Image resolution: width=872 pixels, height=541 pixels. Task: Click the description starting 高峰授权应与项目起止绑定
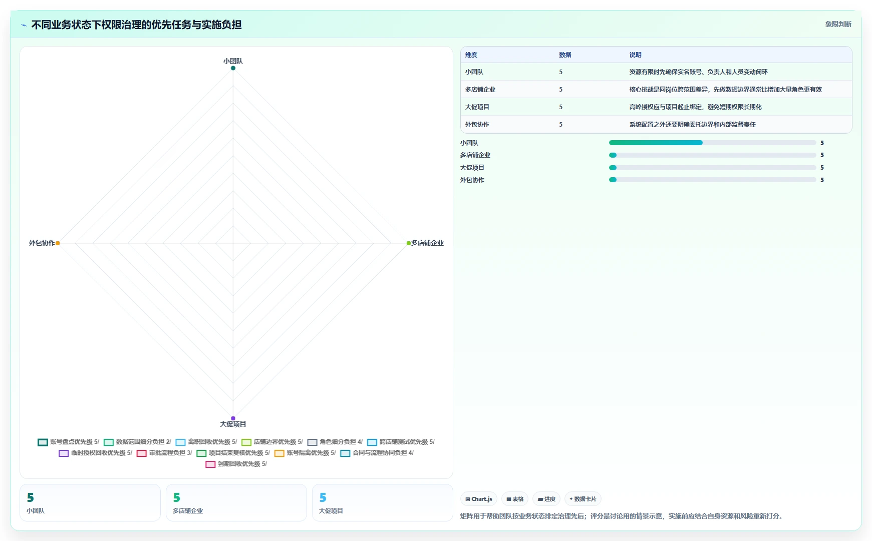(x=695, y=107)
